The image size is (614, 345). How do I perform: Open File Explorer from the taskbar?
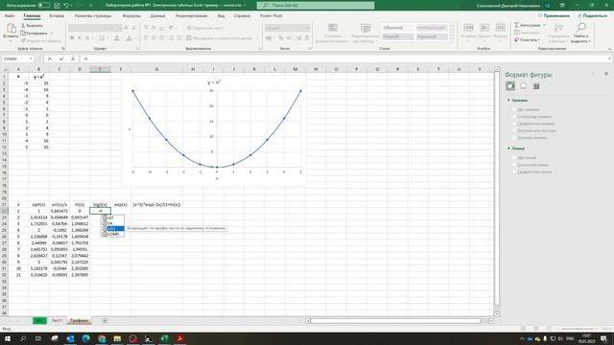tap(117, 338)
